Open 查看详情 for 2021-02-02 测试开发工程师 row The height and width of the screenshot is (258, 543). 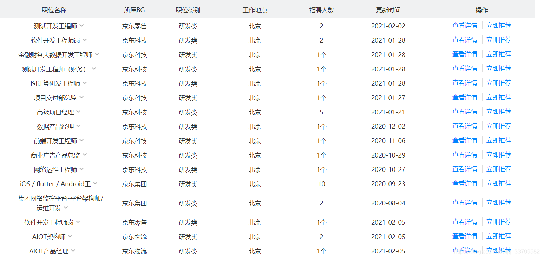click(465, 26)
